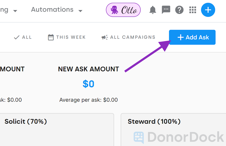
Task: Expand the Automations dropdown
Action: (x=80, y=11)
